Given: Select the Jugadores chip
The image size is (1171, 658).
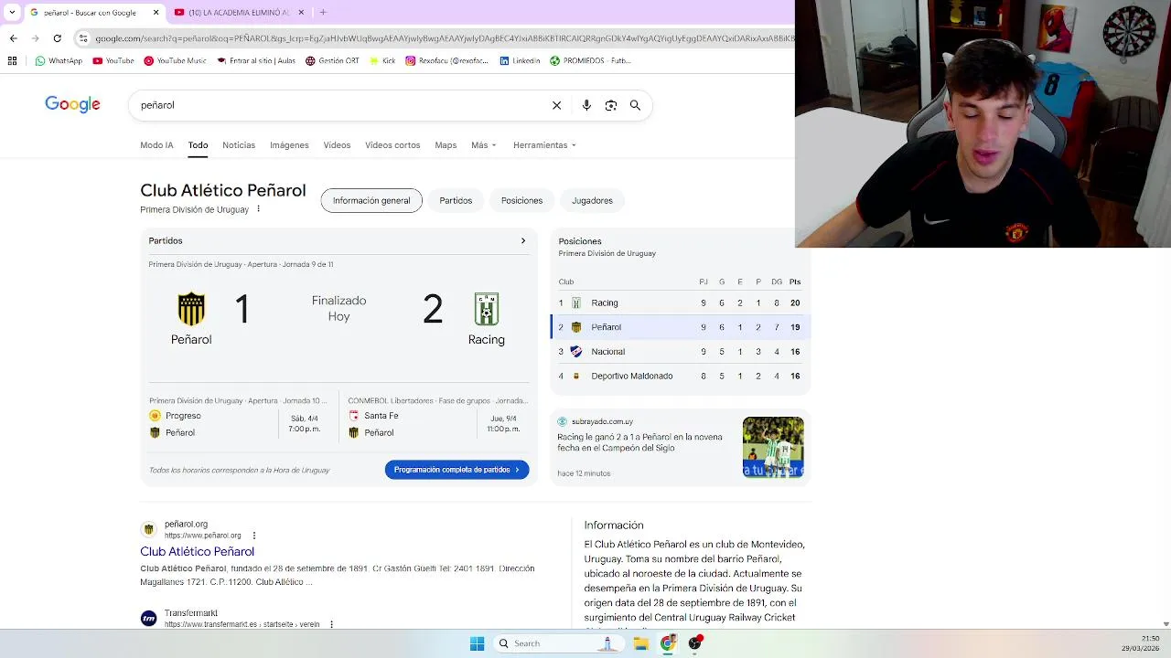Looking at the screenshot, I should [x=592, y=200].
